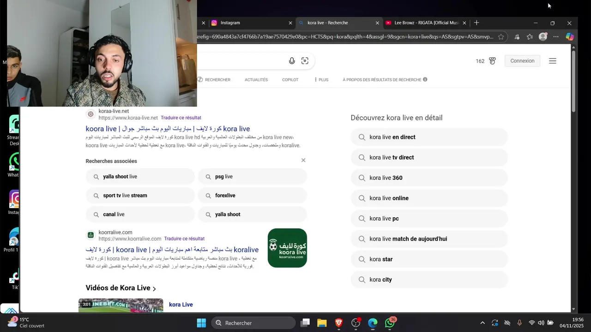
Task: Select suggestion kora live en direct
Action: click(429, 137)
